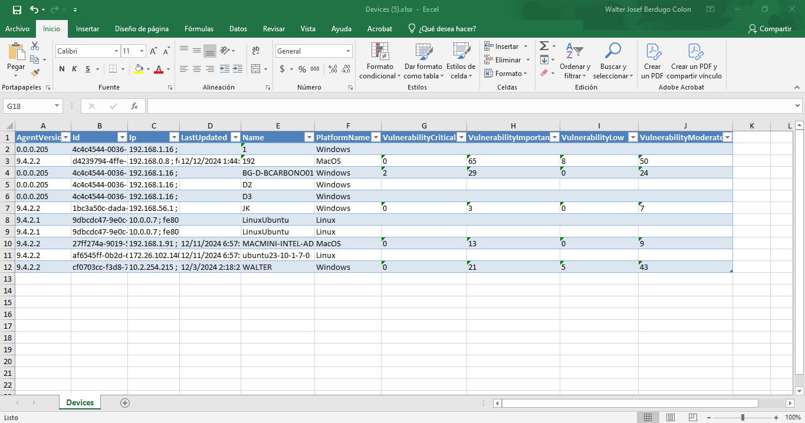Click the Cut scissors icon
This screenshot has height=423, width=805.
pyautogui.click(x=35, y=46)
